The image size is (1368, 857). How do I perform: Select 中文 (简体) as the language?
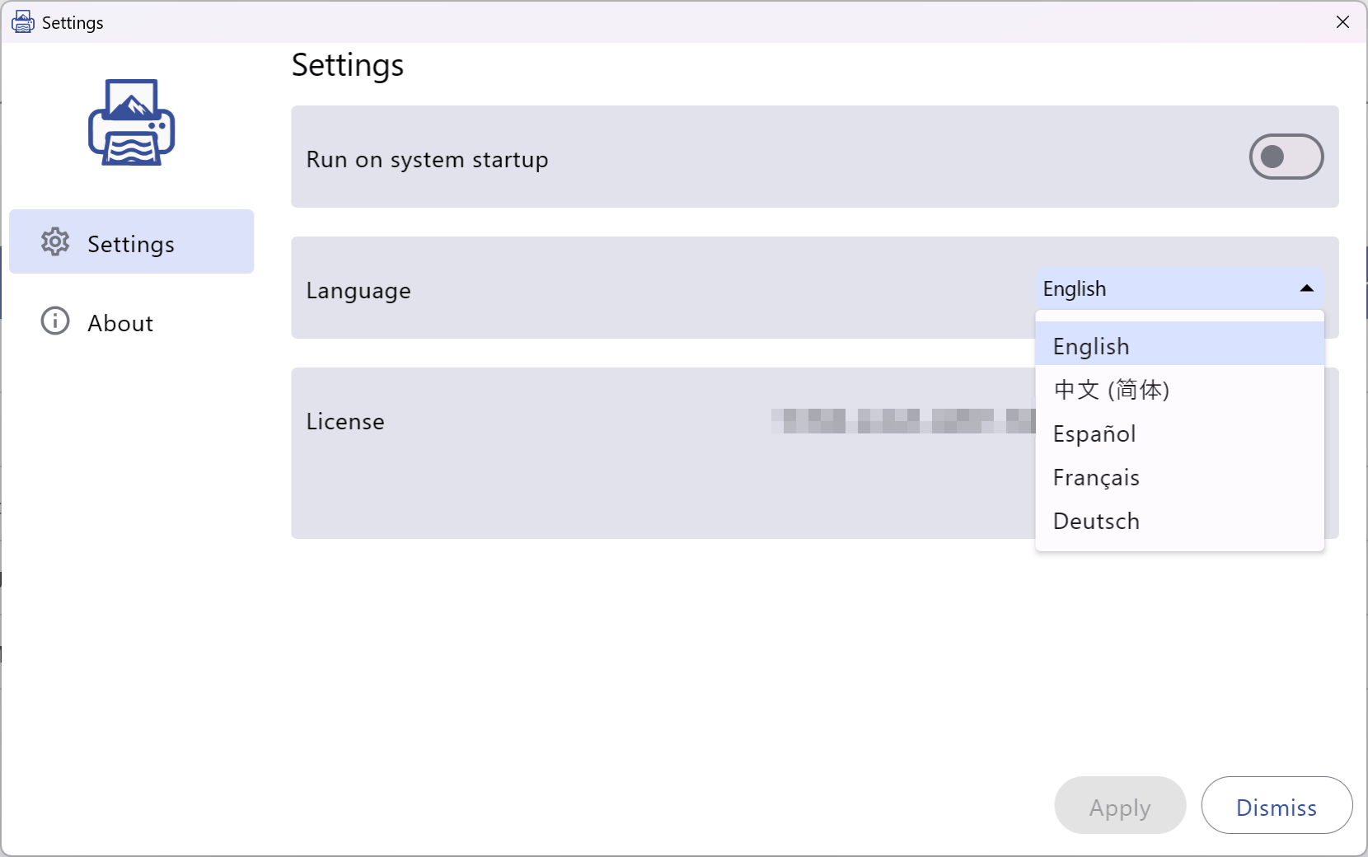[1112, 390]
